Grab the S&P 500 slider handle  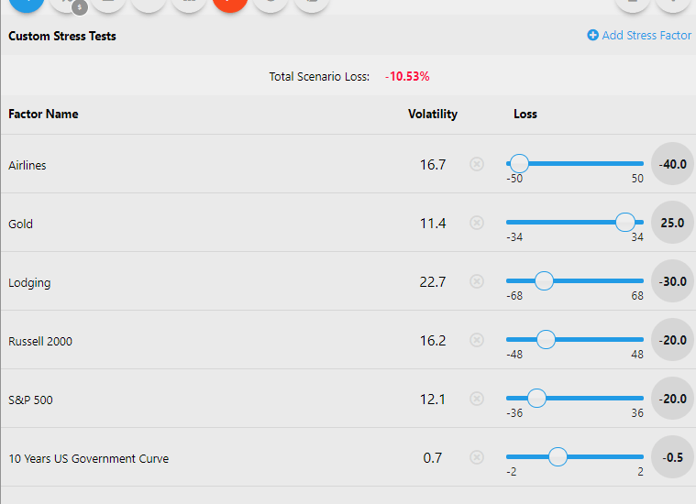(537, 399)
